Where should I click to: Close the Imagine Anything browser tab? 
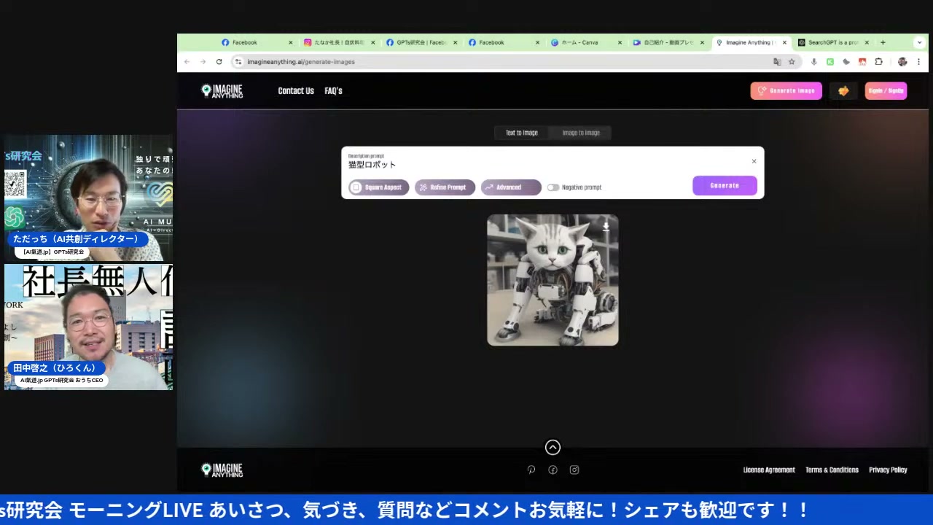pos(784,42)
